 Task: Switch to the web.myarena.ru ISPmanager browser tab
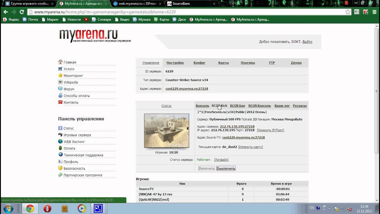click(x=137, y=4)
